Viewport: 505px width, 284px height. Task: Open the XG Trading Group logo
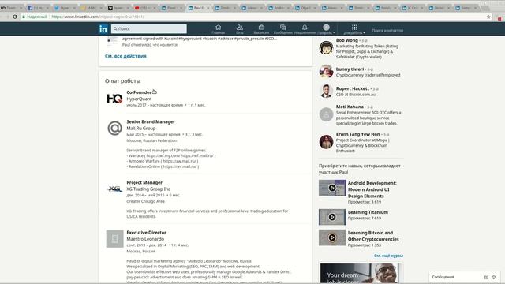click(114, 189)
